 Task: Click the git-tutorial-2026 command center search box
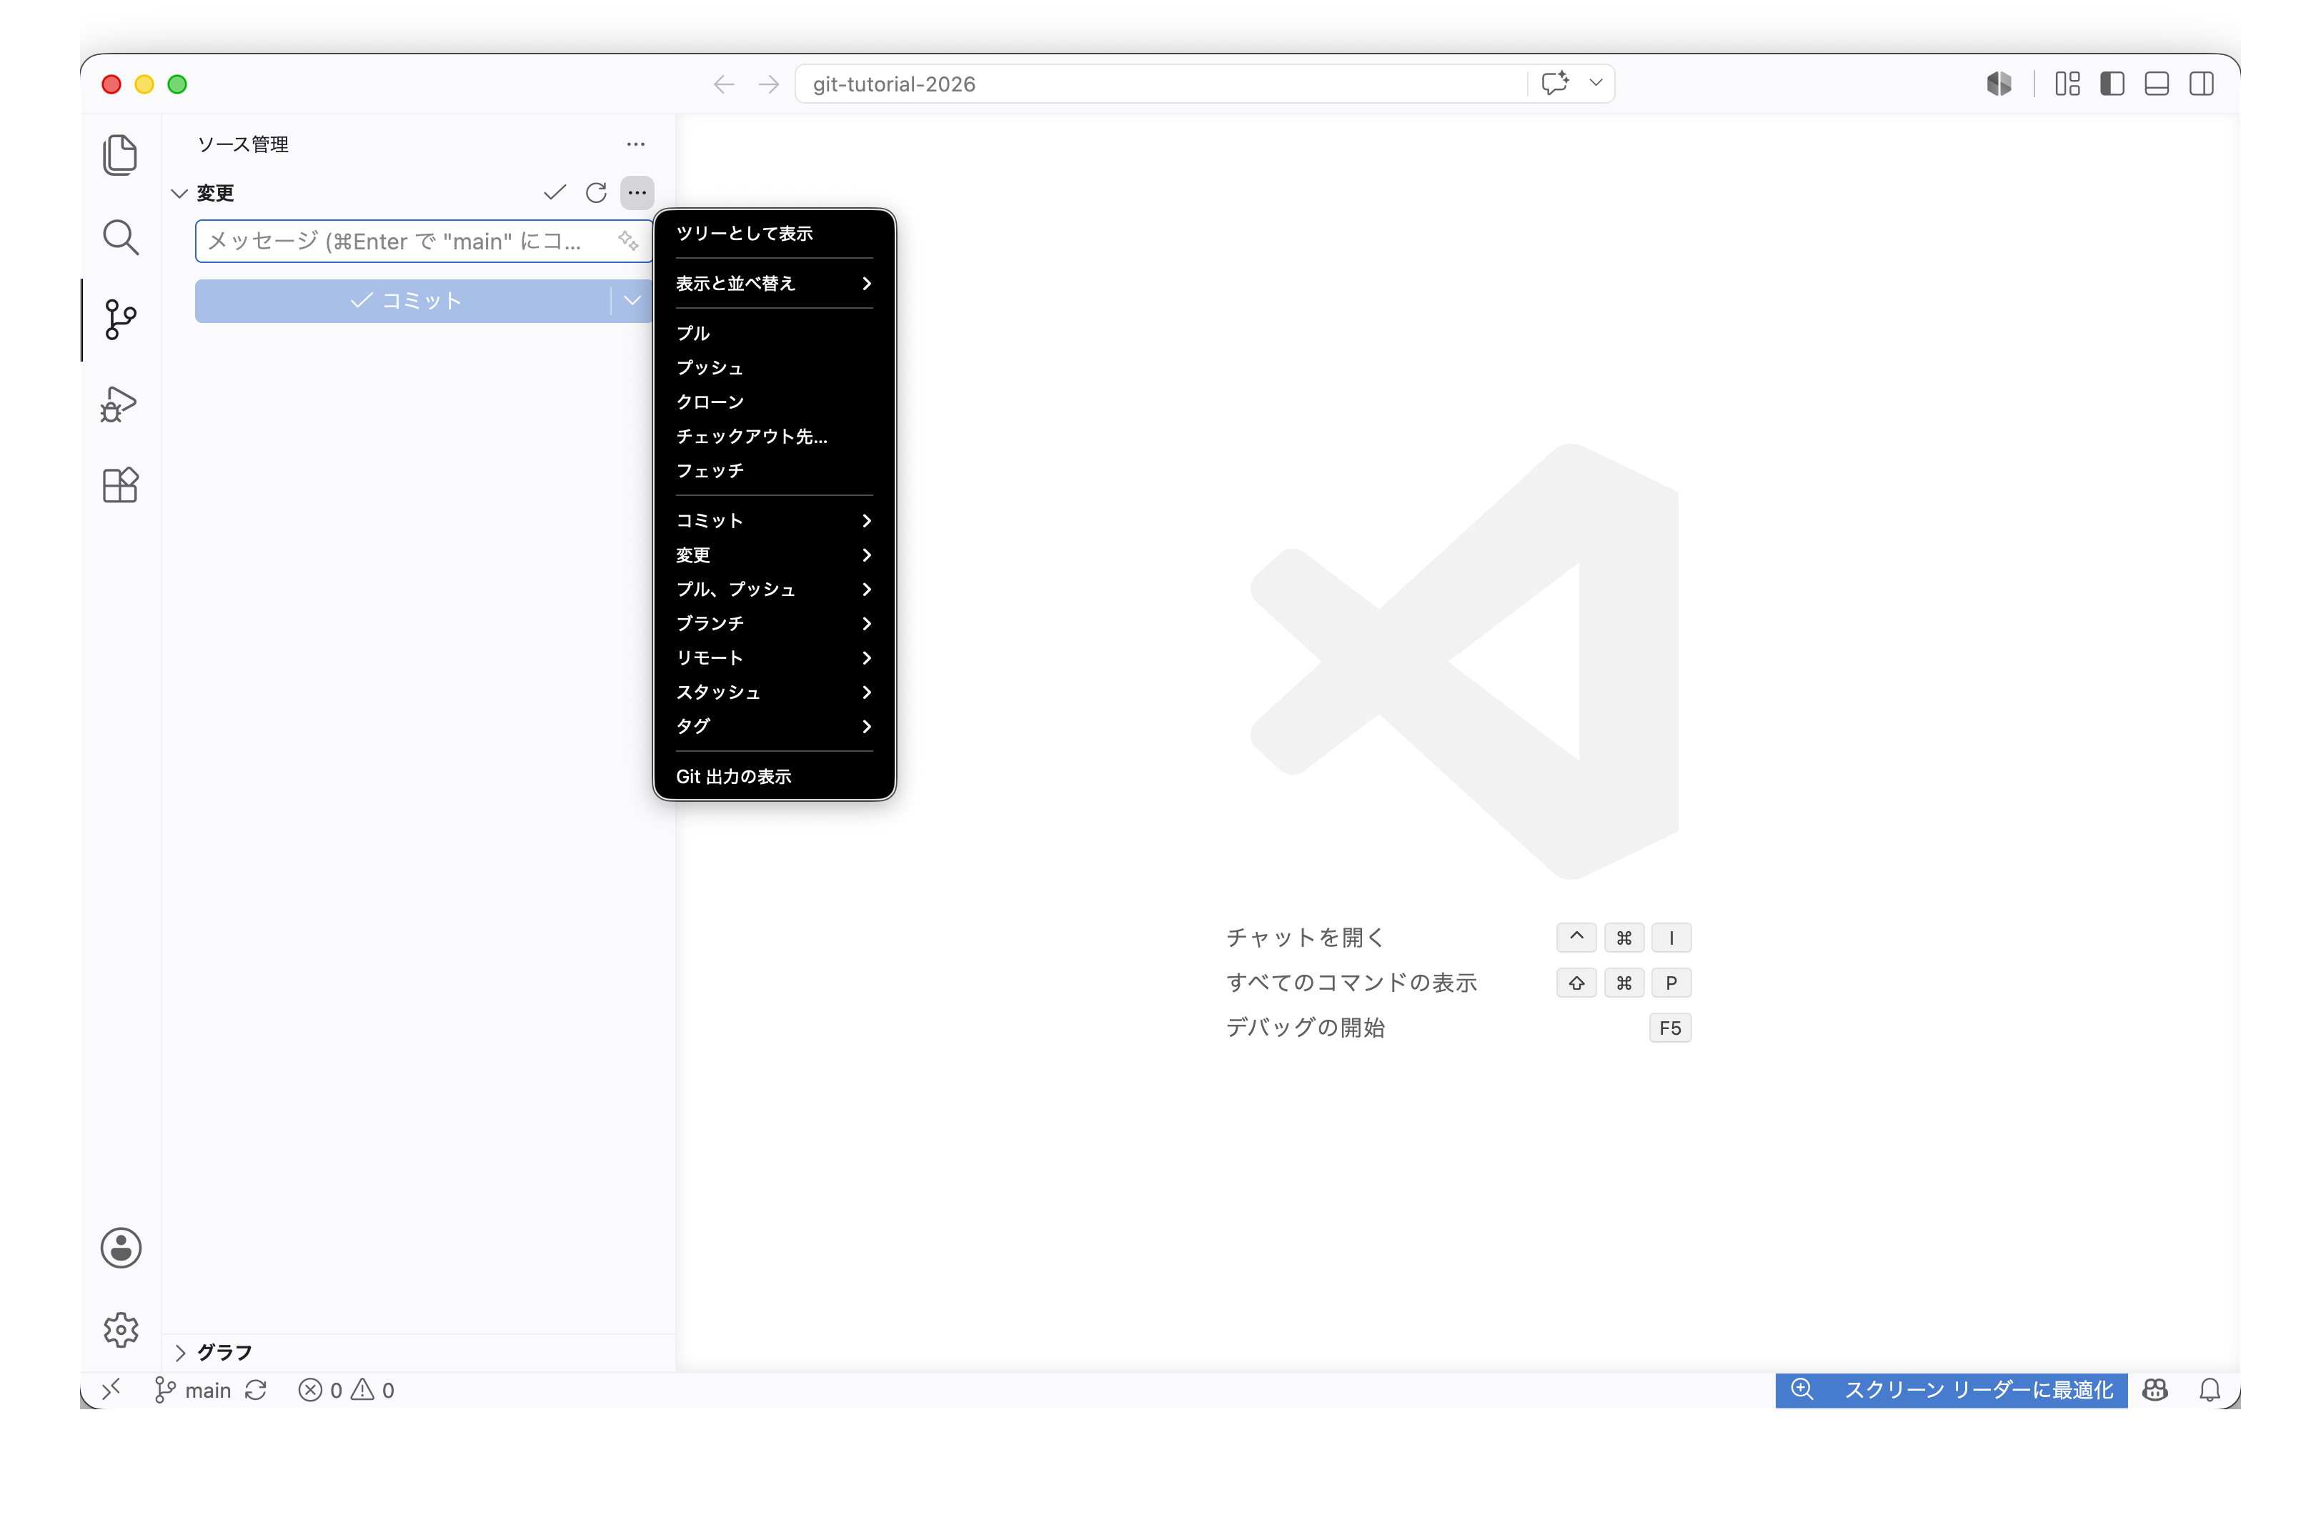tap(1160, 84)
